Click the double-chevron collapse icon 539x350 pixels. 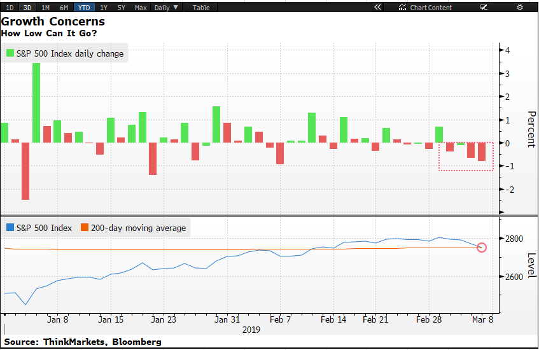377,8
